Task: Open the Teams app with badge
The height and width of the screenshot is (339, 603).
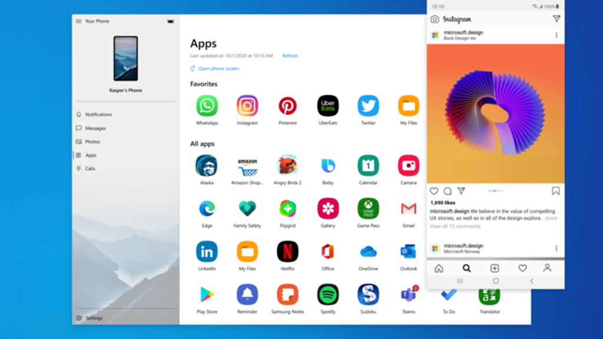Action: pos(409,295)
